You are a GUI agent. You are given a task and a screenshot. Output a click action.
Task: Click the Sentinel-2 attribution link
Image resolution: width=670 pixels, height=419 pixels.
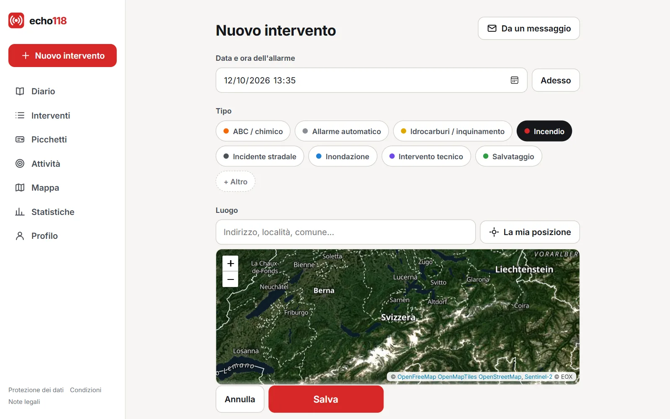point(539,377)
